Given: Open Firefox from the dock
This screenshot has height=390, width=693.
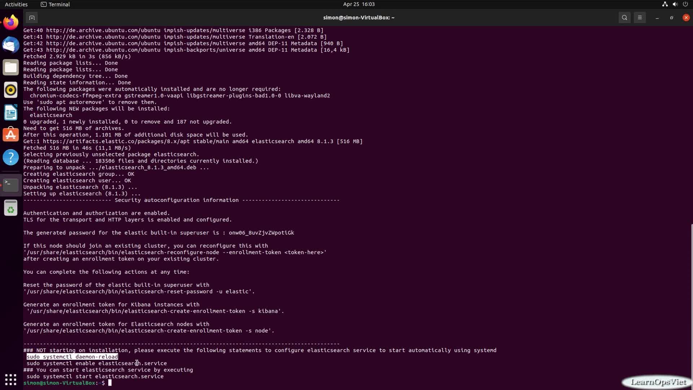Looking at the screenshot, I should pyautogui.click(x=11, y=22).
